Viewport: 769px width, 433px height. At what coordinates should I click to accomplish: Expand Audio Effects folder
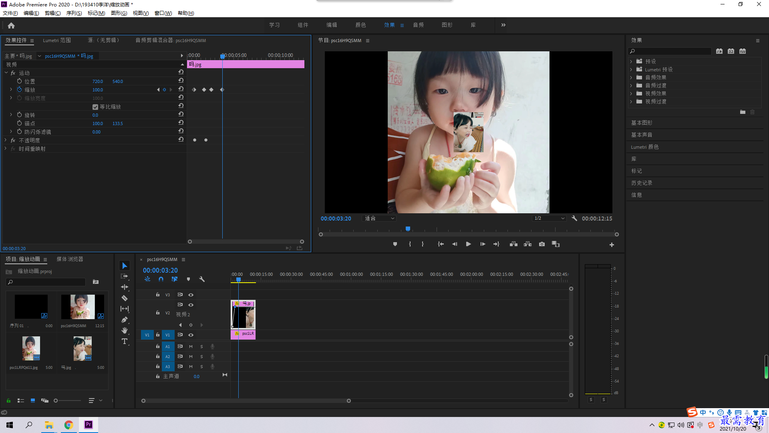pos(631,77)
